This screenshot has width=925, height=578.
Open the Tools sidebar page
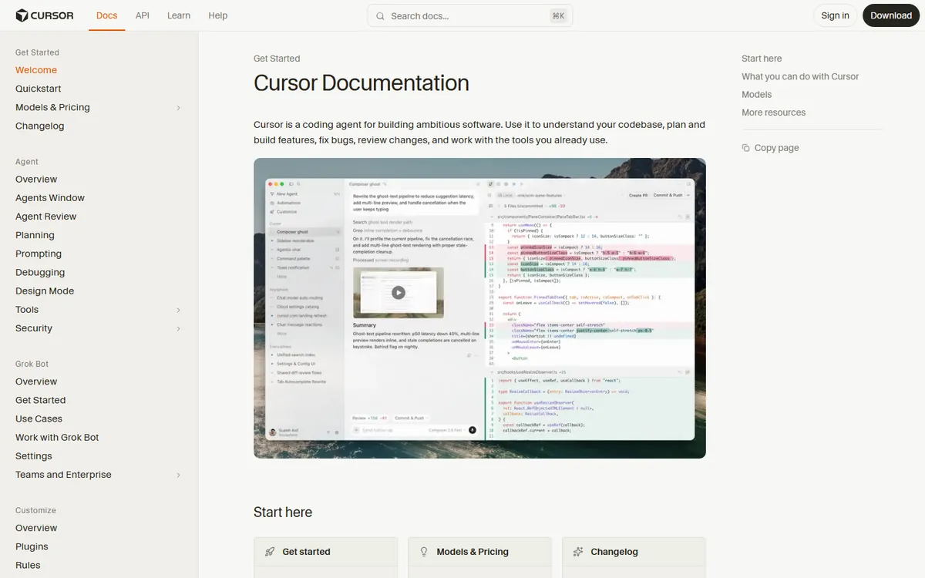tap(27, 310)
